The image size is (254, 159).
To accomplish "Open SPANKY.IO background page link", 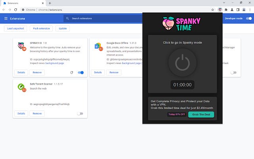I will tap(55, 63).
